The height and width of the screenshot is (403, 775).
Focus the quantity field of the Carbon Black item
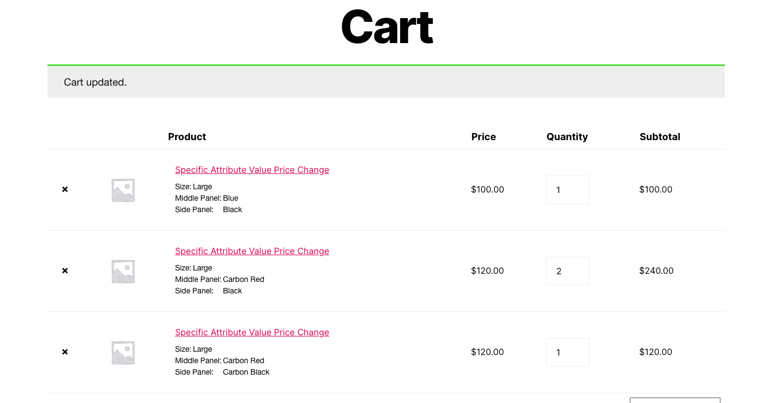click(x=567, y=352)
